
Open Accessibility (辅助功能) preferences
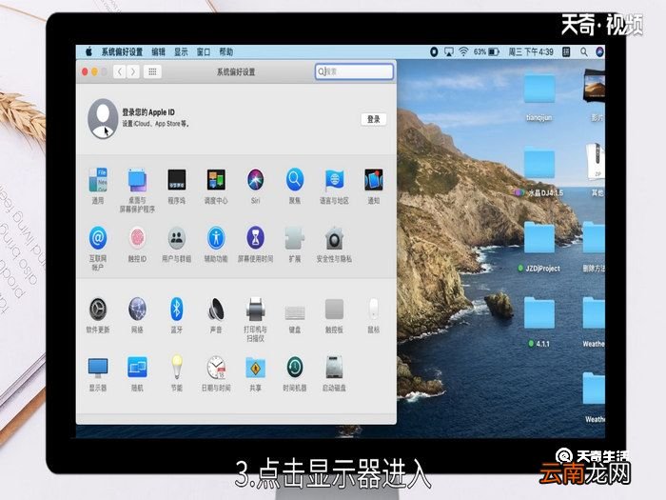(x=216, y=238)
